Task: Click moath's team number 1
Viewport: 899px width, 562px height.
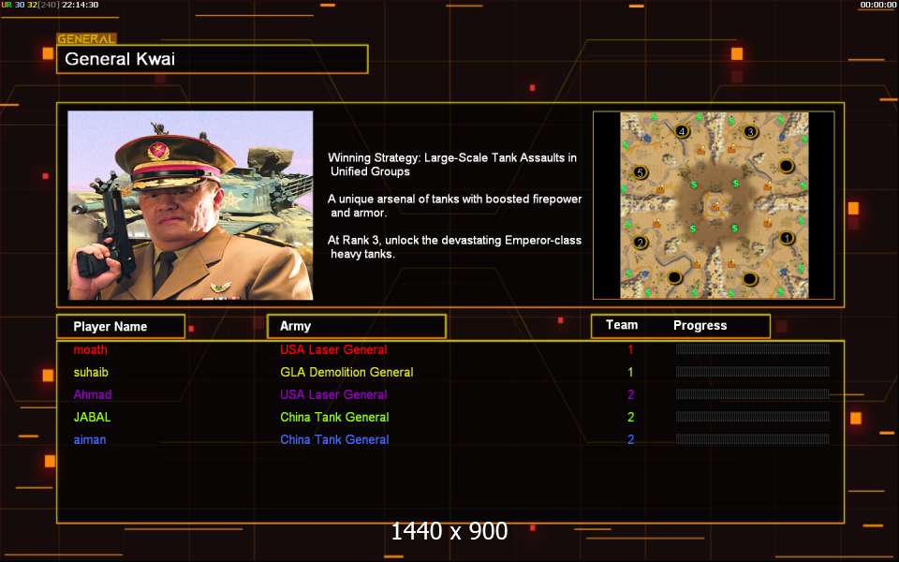Action: 630,349
